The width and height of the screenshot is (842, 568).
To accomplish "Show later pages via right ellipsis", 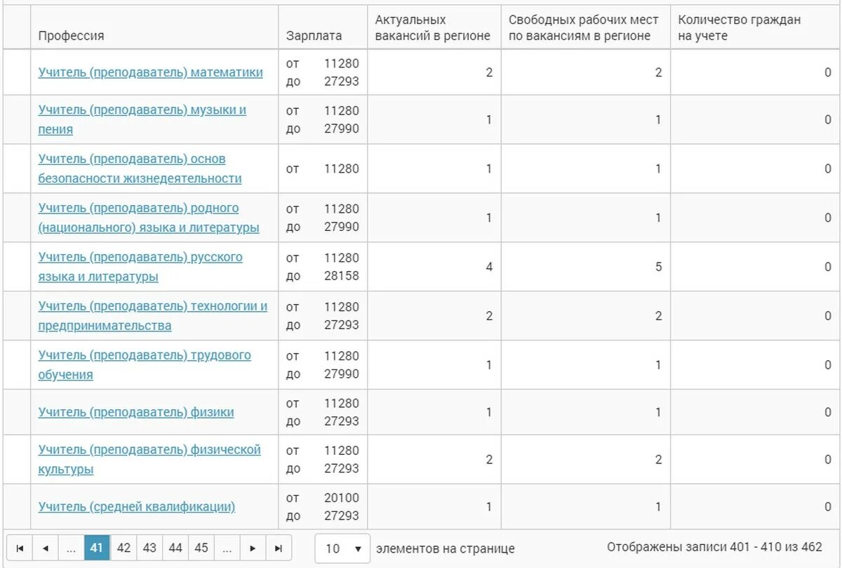I will [x=227, y=548].
